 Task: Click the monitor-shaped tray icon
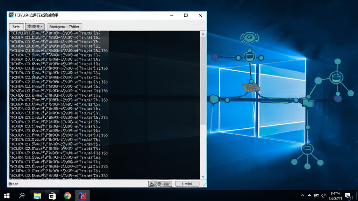[316, 195]
